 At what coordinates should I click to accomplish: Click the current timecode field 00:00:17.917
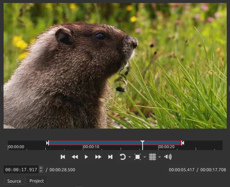tap(21, 170)
